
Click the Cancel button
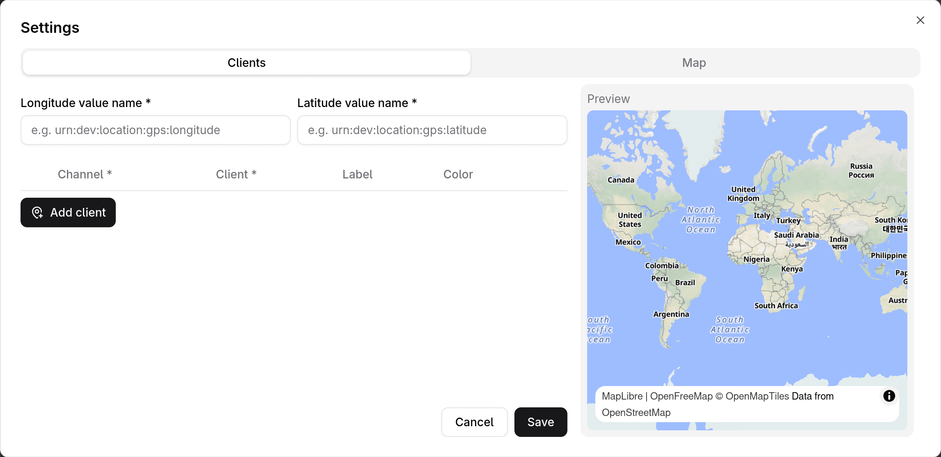(x=474, y=422)
